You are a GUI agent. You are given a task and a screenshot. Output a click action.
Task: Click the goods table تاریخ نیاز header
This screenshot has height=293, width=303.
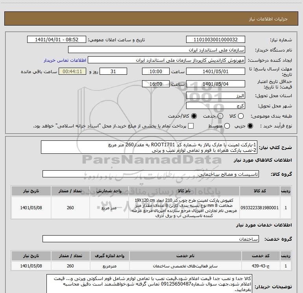(x=31, y=191)
